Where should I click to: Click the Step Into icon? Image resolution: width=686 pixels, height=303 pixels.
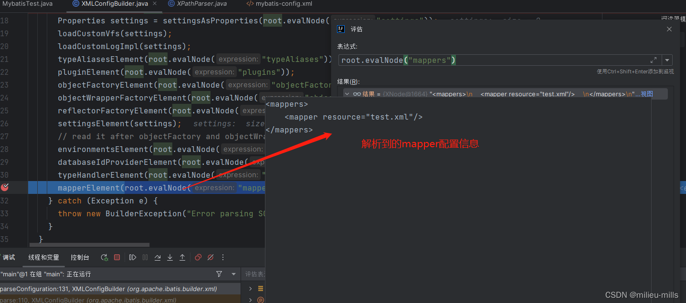coord(170,257)
